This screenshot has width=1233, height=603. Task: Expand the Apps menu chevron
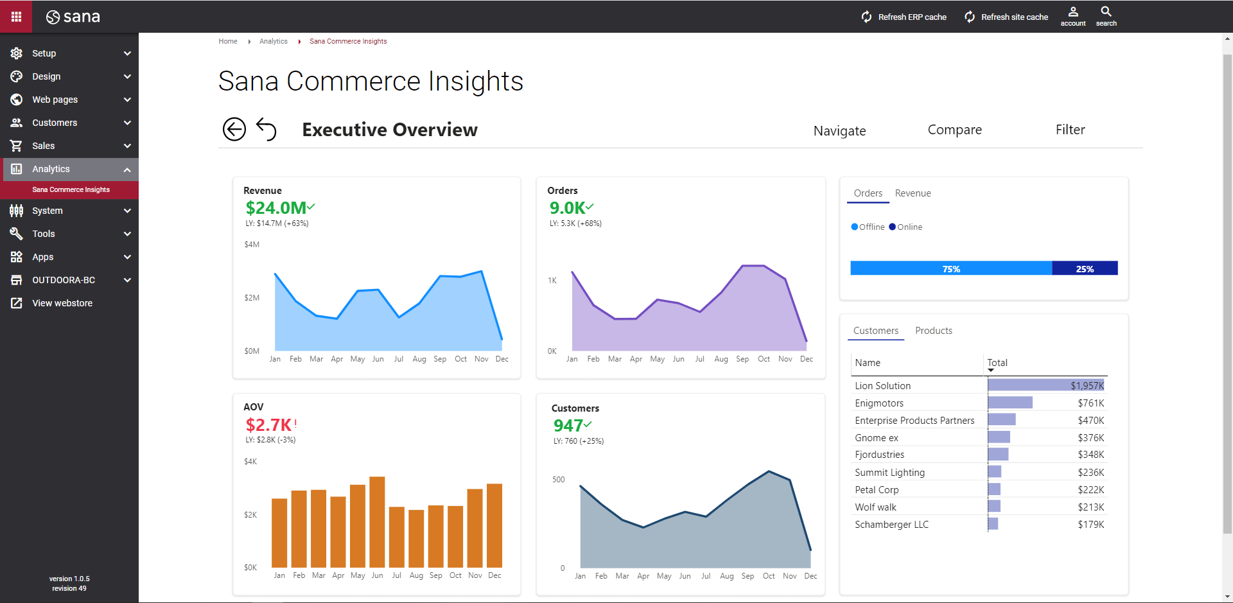pos(127,257)
